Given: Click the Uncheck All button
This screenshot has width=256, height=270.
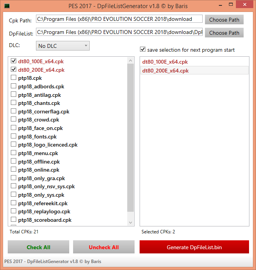Looking at the screenshot, I should point(104,247).
